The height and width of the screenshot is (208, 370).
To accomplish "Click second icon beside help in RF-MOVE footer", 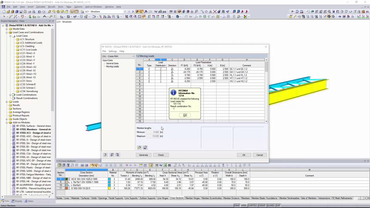I will [x=112, y=155].
